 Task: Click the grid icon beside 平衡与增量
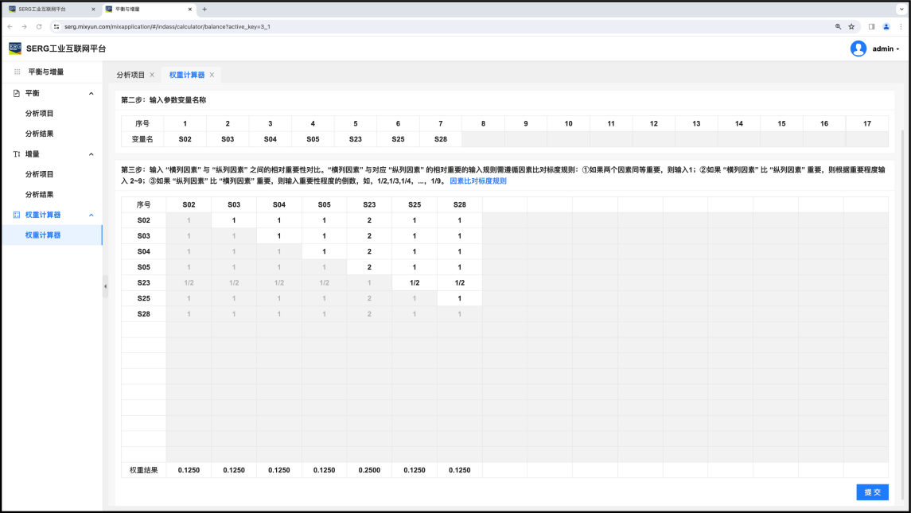pyautogui.click(x=18, y=72)
